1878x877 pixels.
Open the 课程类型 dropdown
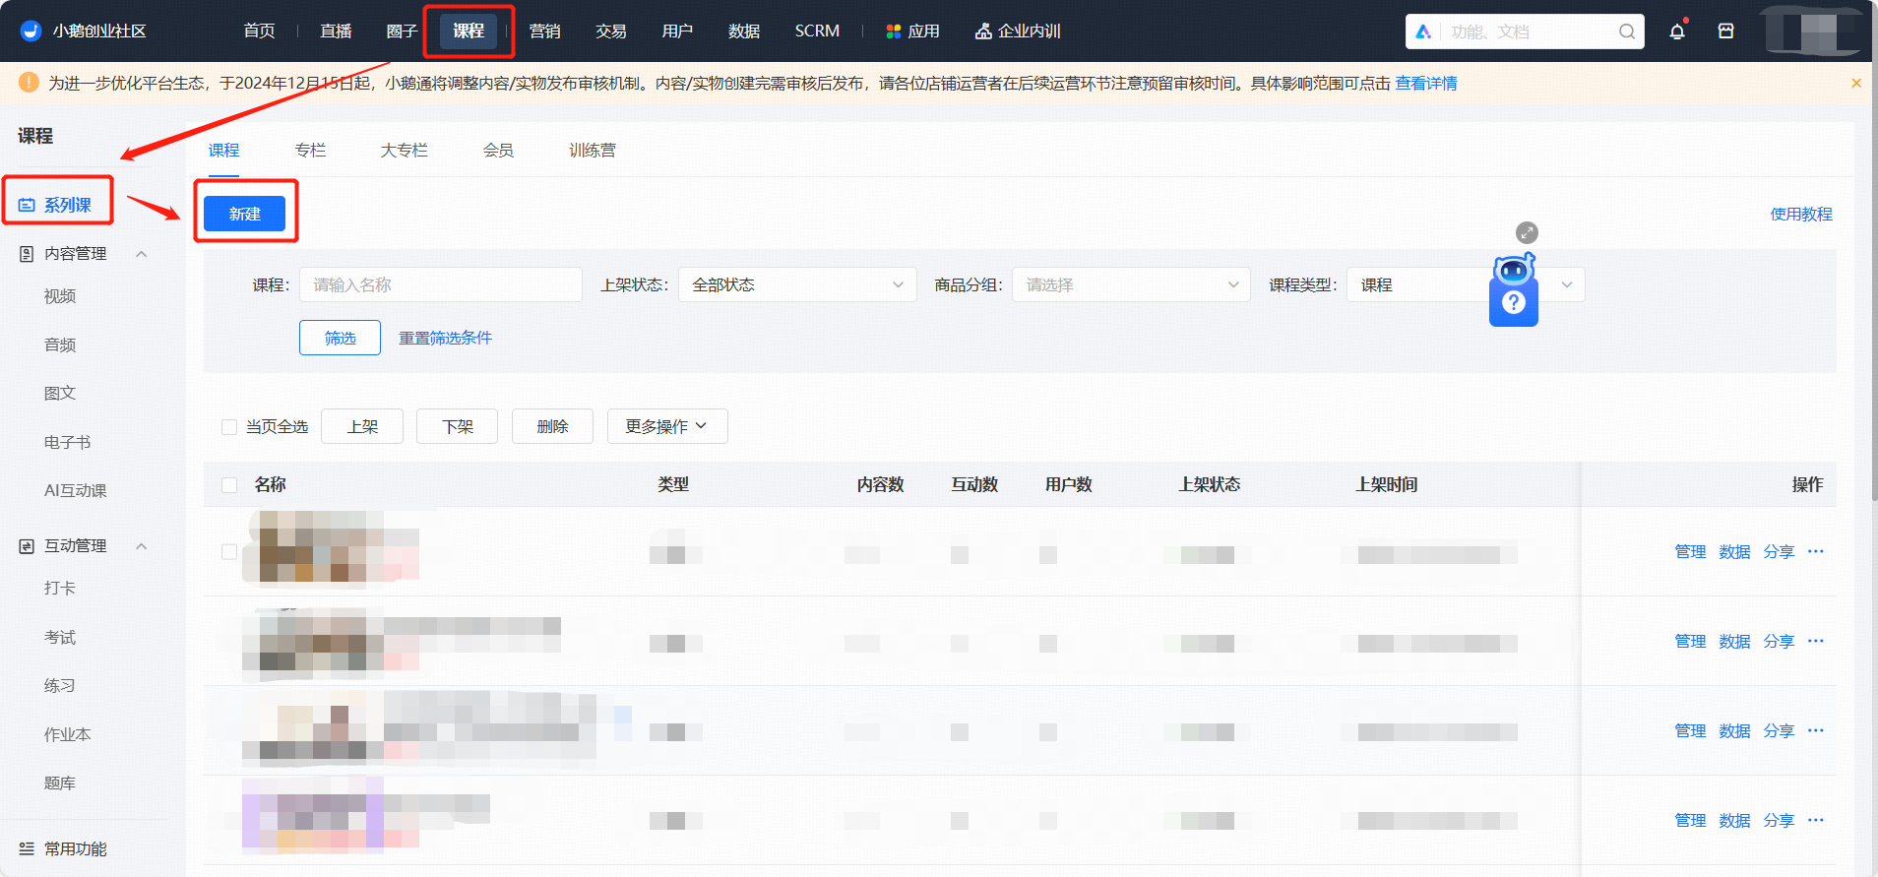(x=1466, y=284)
